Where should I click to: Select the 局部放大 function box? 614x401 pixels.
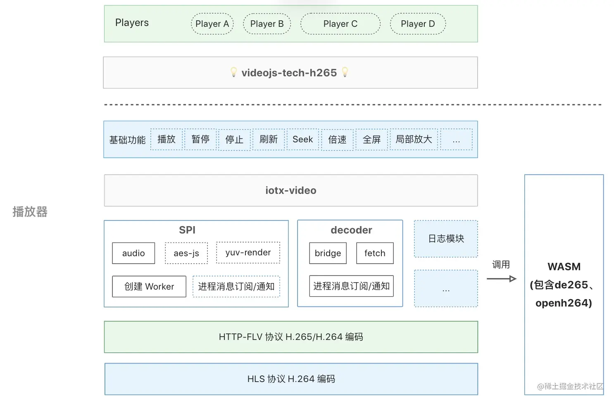414,139
